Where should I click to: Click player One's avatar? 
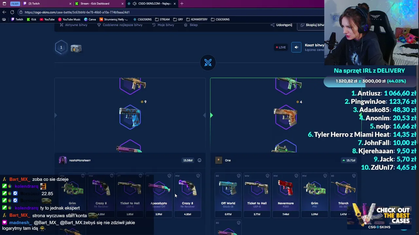click(219, 160)
